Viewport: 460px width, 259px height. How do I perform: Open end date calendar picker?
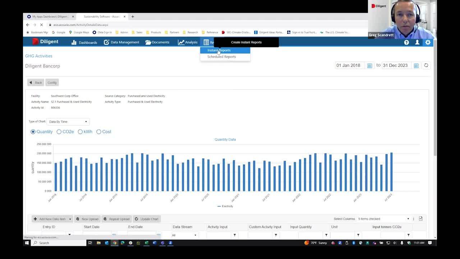click(416, 65)
